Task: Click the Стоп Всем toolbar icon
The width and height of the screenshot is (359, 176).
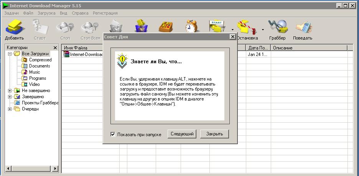Action: pos(90,27)
